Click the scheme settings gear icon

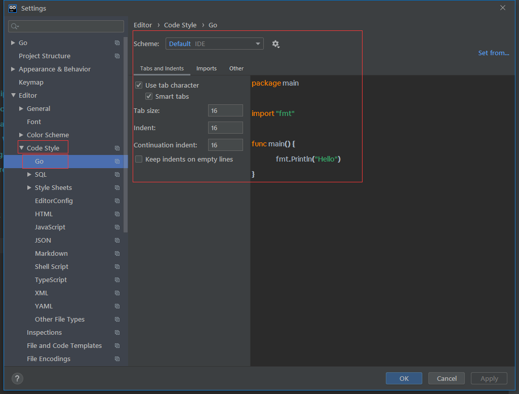click(x=275, y=44)
